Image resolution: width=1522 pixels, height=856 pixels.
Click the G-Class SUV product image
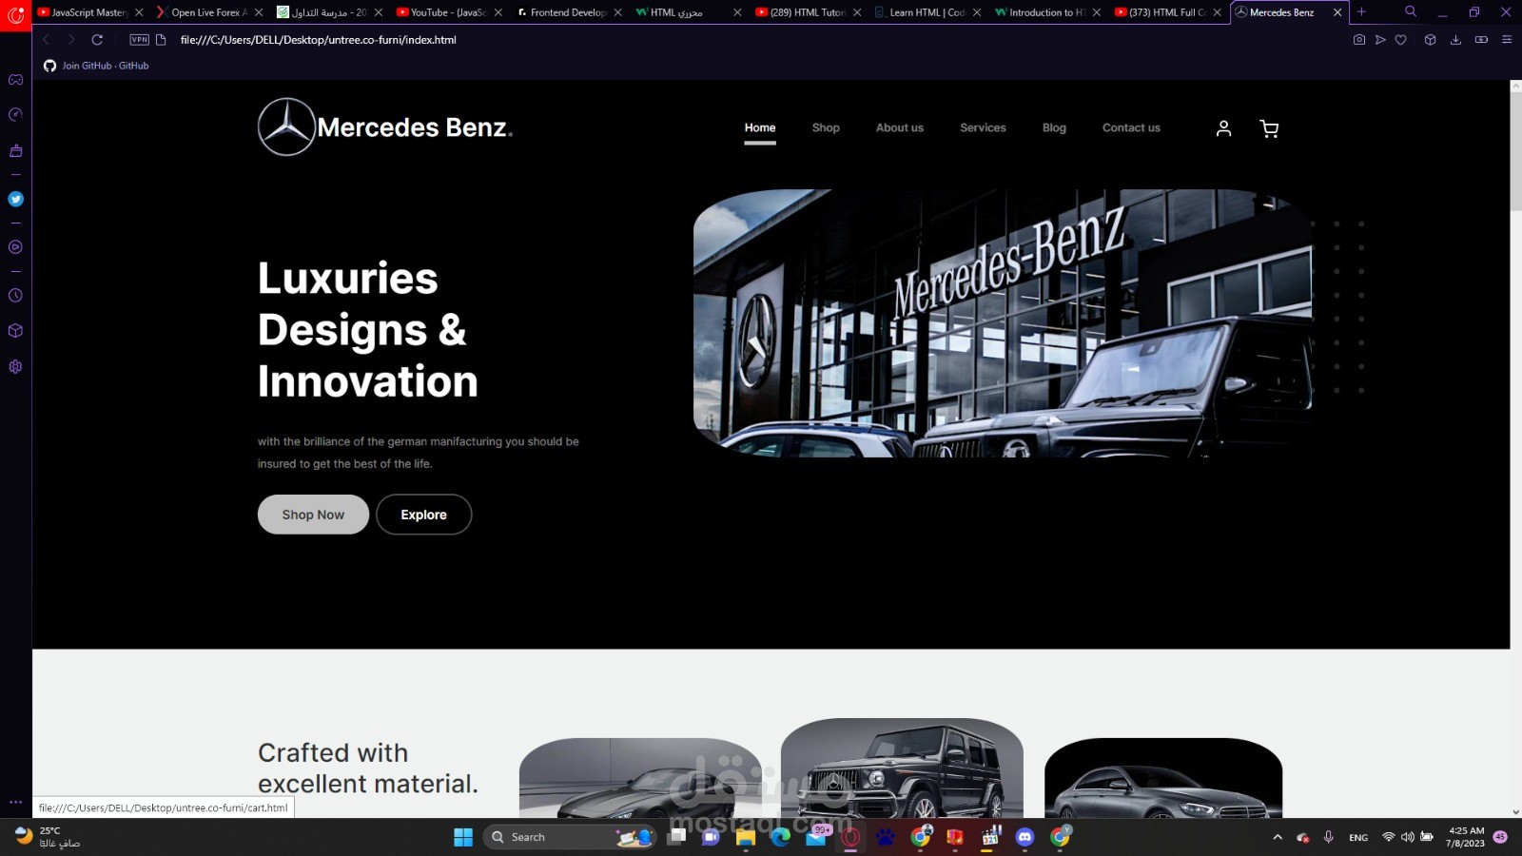pyautogui.click(x=902, y=768)
